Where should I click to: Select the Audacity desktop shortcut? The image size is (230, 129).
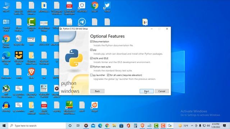[6, 107]
